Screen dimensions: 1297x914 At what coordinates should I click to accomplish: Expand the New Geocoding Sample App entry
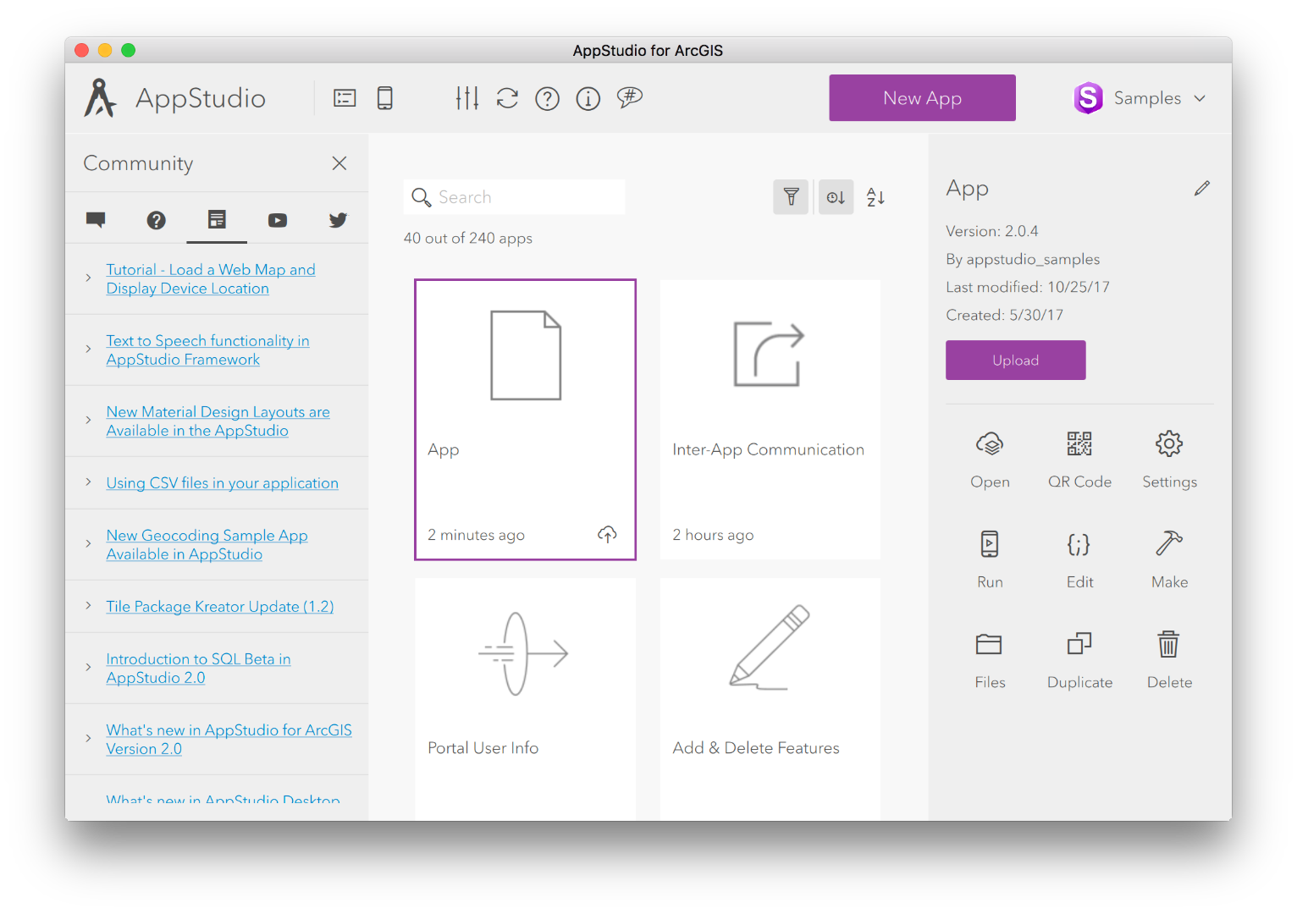88,543
